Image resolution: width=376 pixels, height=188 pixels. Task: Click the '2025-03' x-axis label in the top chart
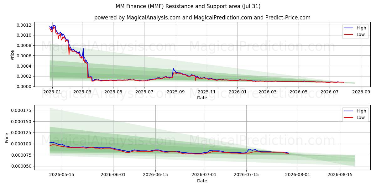pos(82,92)
